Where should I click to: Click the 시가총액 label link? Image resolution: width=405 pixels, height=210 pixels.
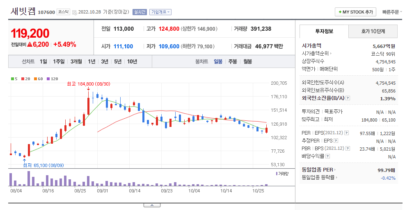[x=311, y=45]
